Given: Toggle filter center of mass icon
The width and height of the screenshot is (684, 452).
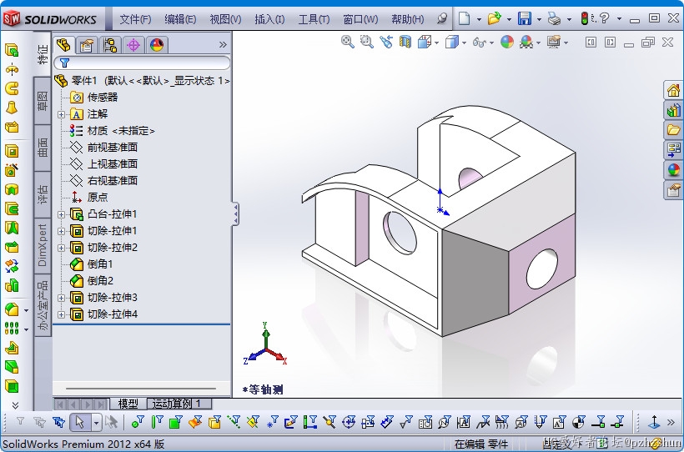Looking at the screenshot, I should tap(578, 422).
